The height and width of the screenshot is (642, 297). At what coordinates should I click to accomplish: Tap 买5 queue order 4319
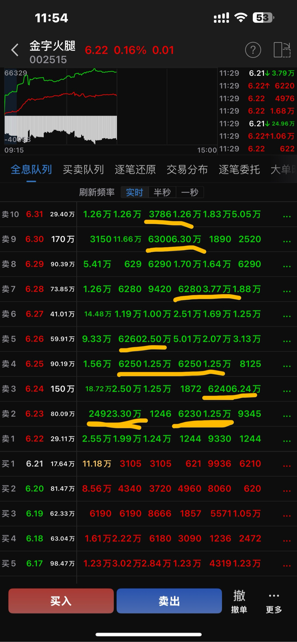(220, 564)
